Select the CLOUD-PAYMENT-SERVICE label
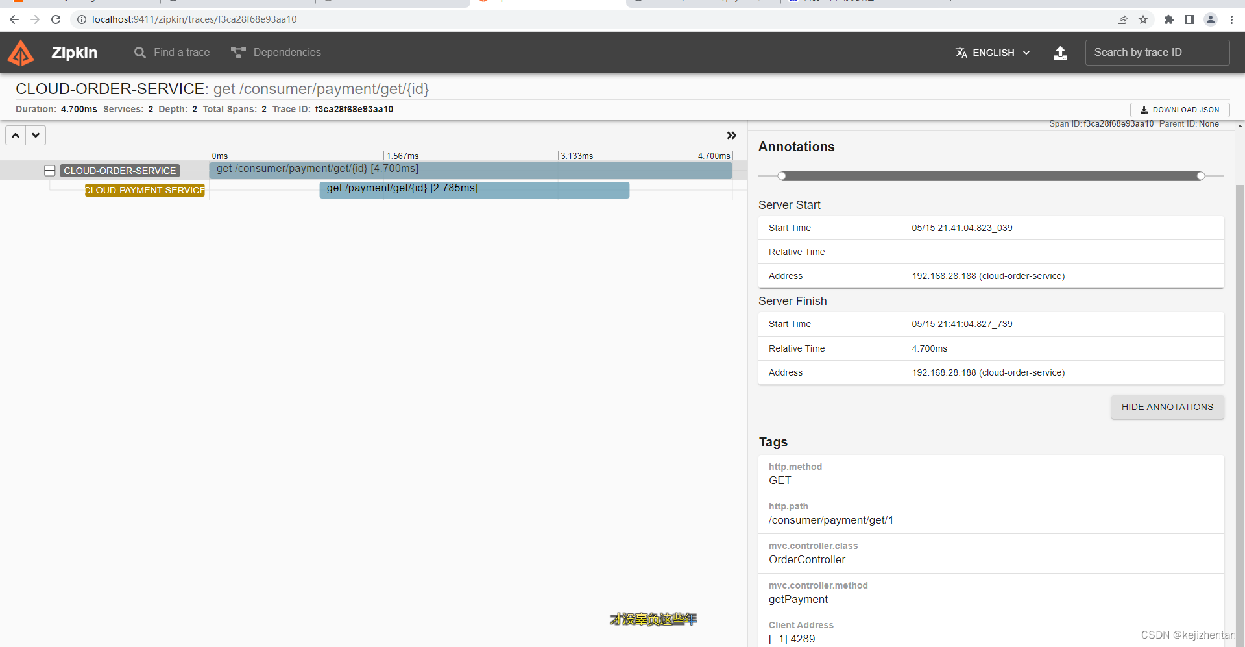The image size is (1245, 647). 145,190
